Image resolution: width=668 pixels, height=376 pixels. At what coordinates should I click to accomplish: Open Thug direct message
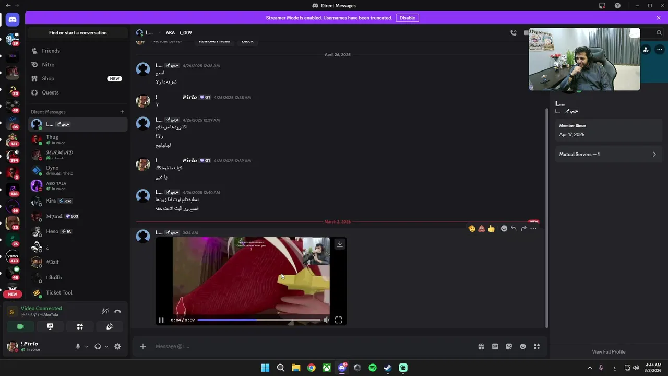click(x=78, y=139)
